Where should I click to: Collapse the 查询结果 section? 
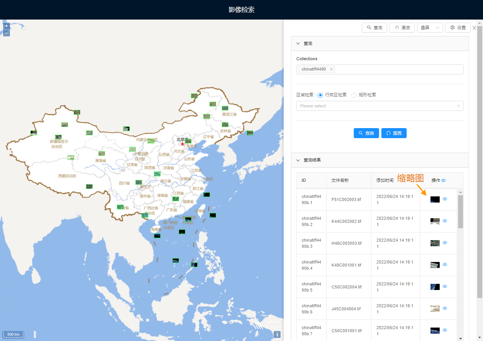298,160
